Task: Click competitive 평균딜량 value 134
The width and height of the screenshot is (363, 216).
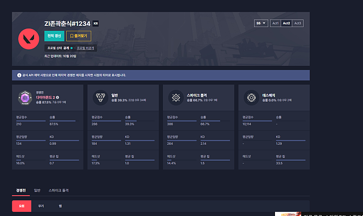Action: (x=19, y=143)
